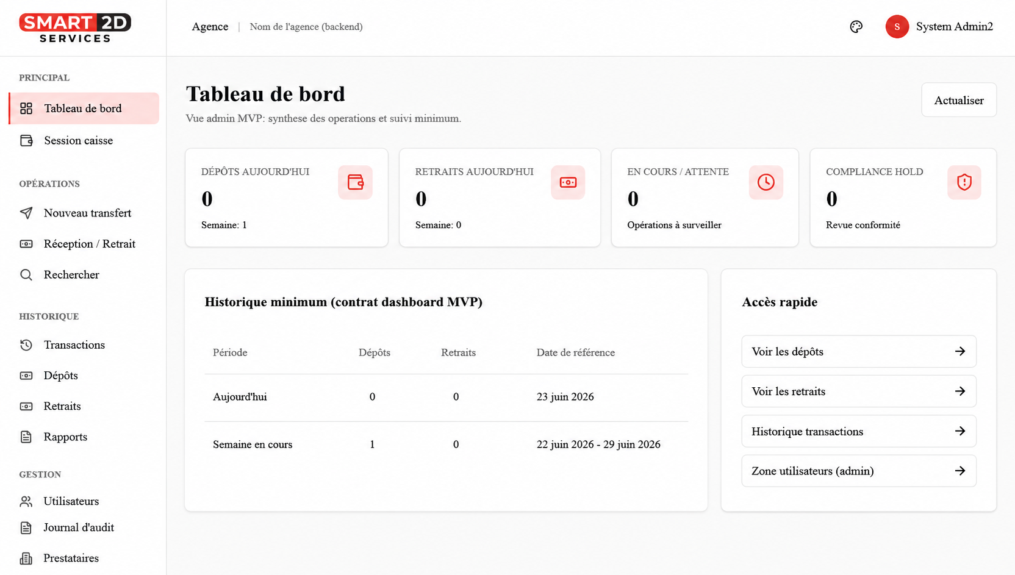Click the Tableau de bord grid icon
The width and height of the screenshot is (1015, 575).
coord(26,109)
